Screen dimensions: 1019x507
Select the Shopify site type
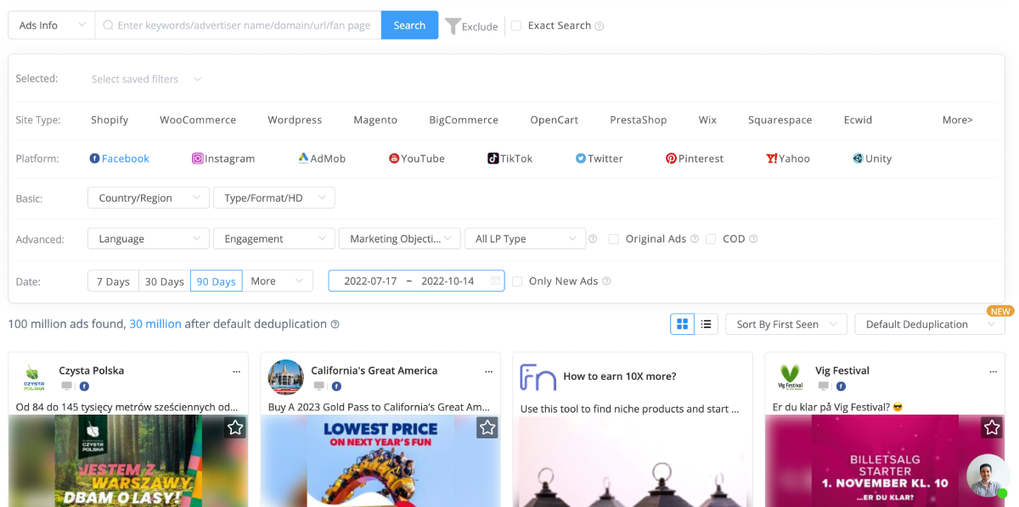(109, 120)
